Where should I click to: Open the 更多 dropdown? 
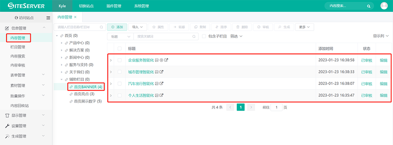tap(304, 27)
